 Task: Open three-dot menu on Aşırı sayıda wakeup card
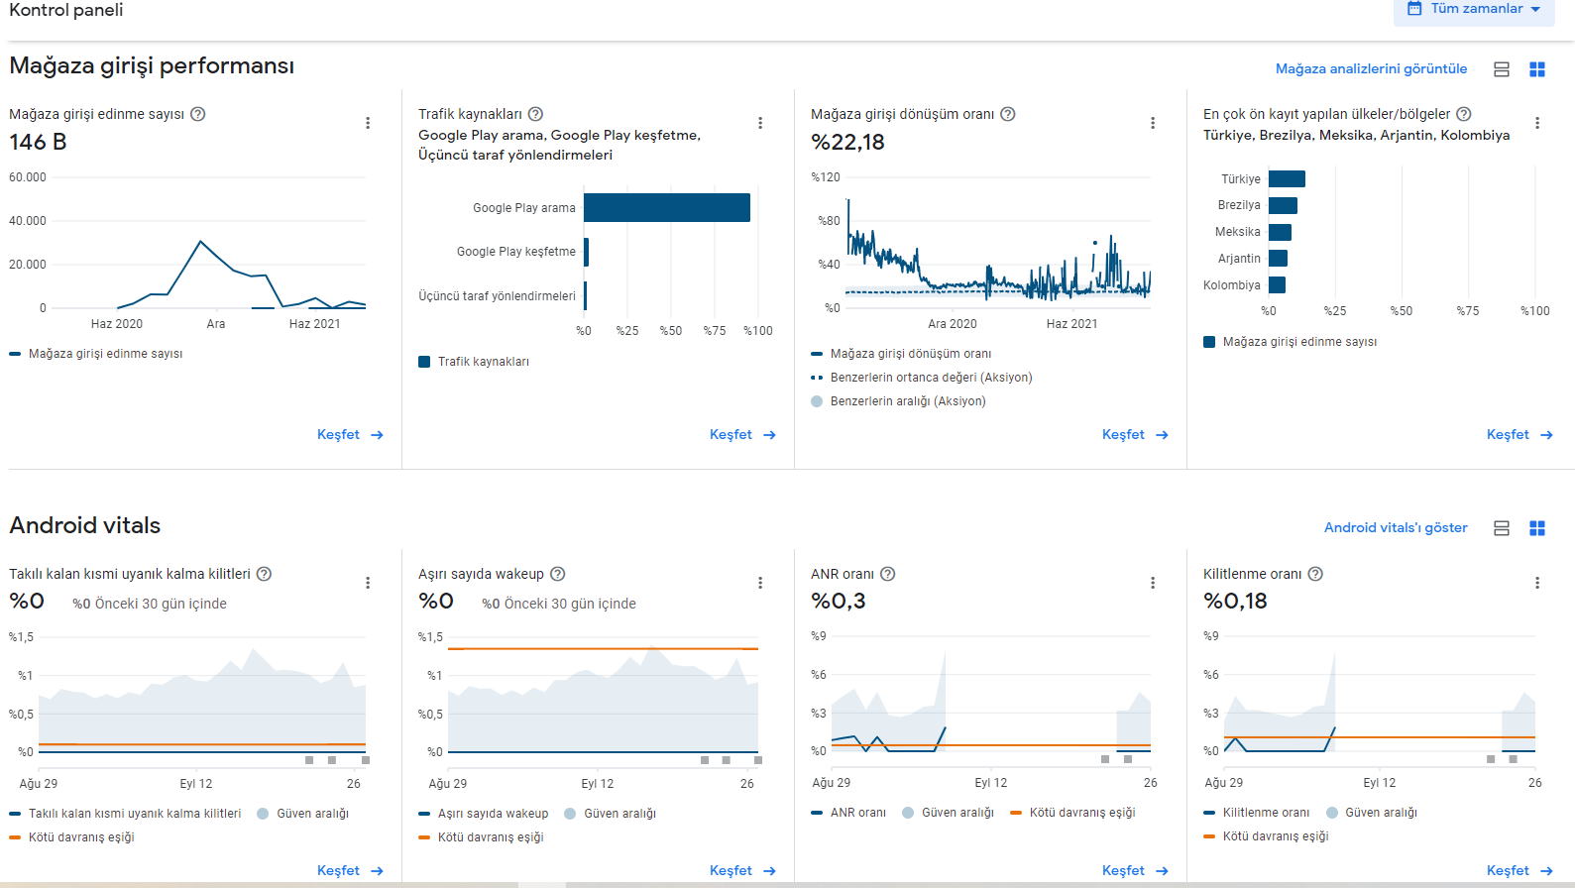coord(760,583)
